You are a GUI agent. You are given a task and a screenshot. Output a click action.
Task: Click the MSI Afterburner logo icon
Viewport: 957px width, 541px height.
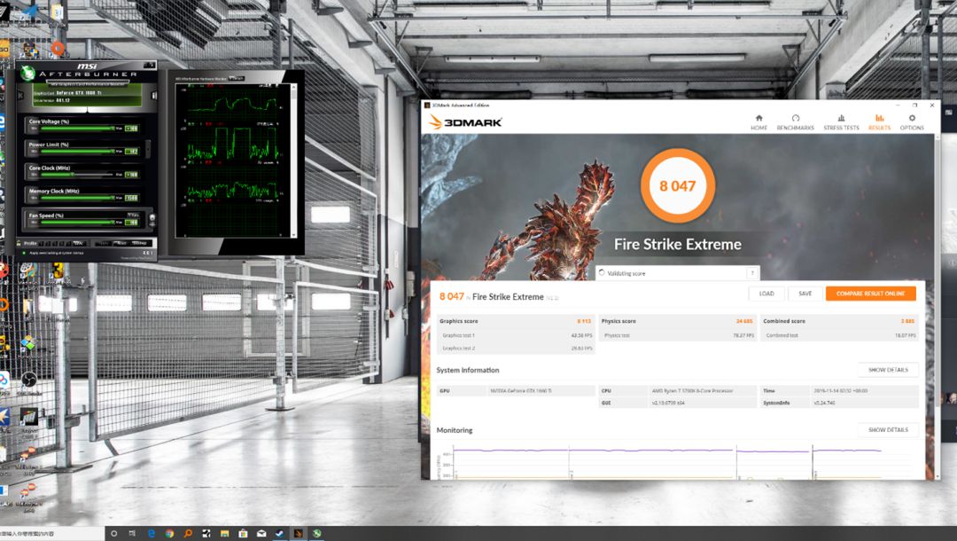27,73
